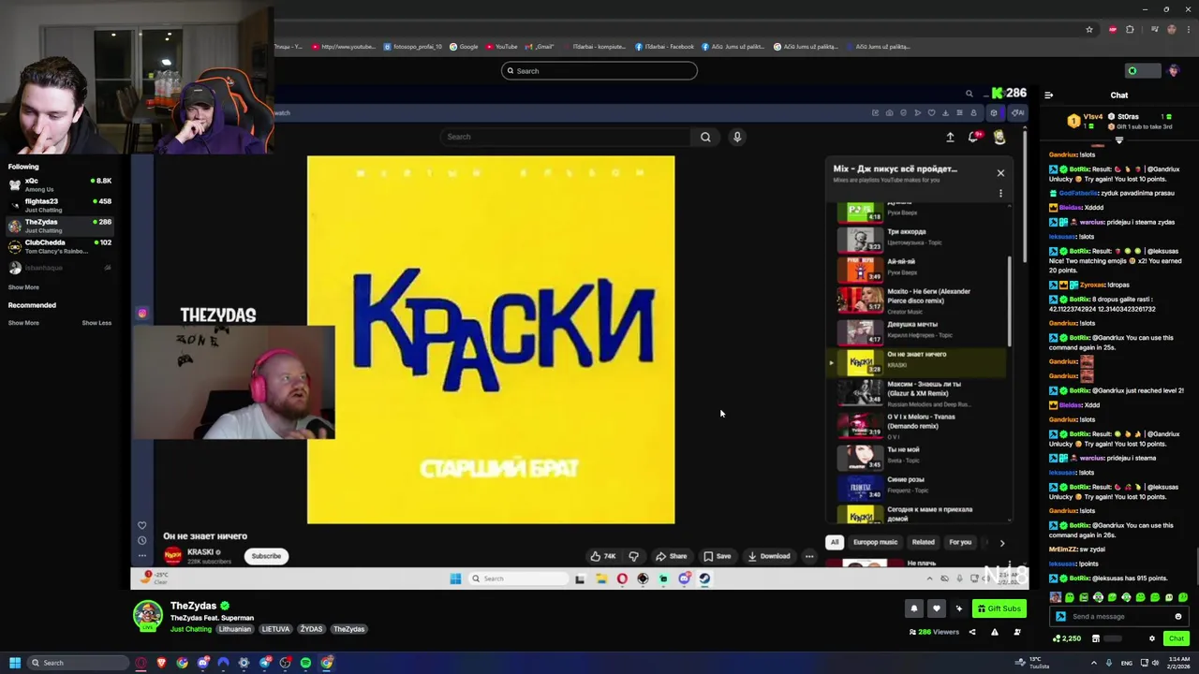The image size is (1199, 674).
Task: Click the sparkle icon beside Gift Subs
Action: [x=958, y=608]
